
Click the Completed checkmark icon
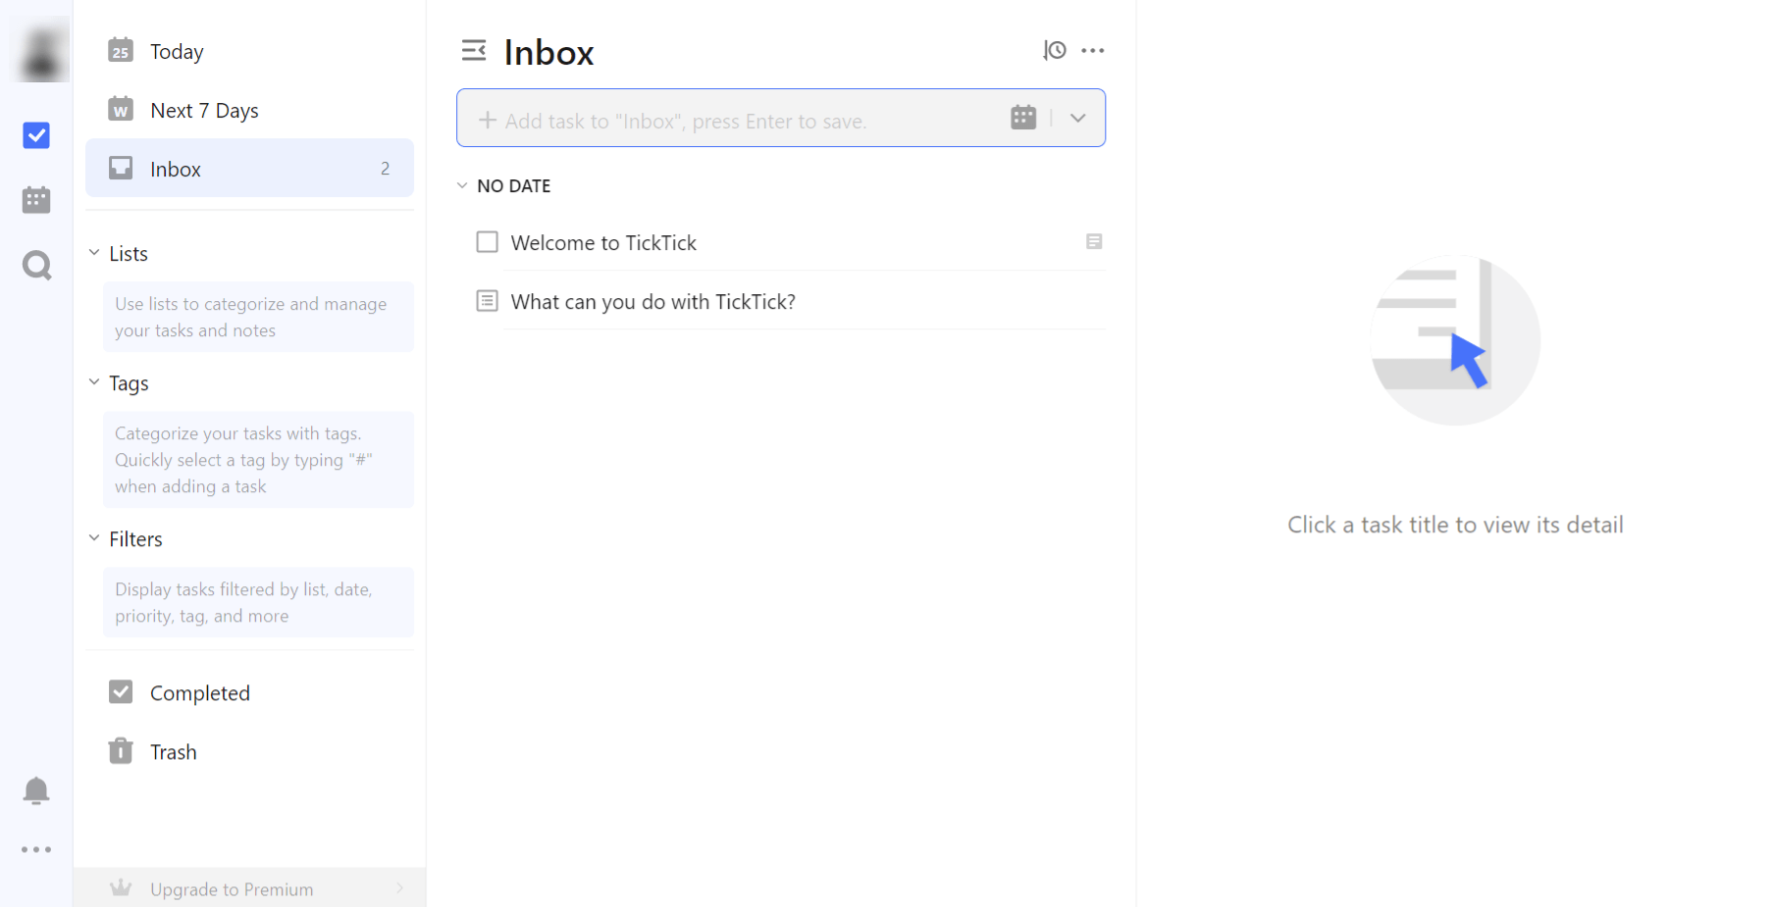click(121, 692)
